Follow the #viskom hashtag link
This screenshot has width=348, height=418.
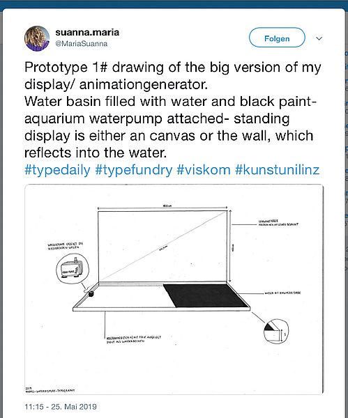coord(204,170)
